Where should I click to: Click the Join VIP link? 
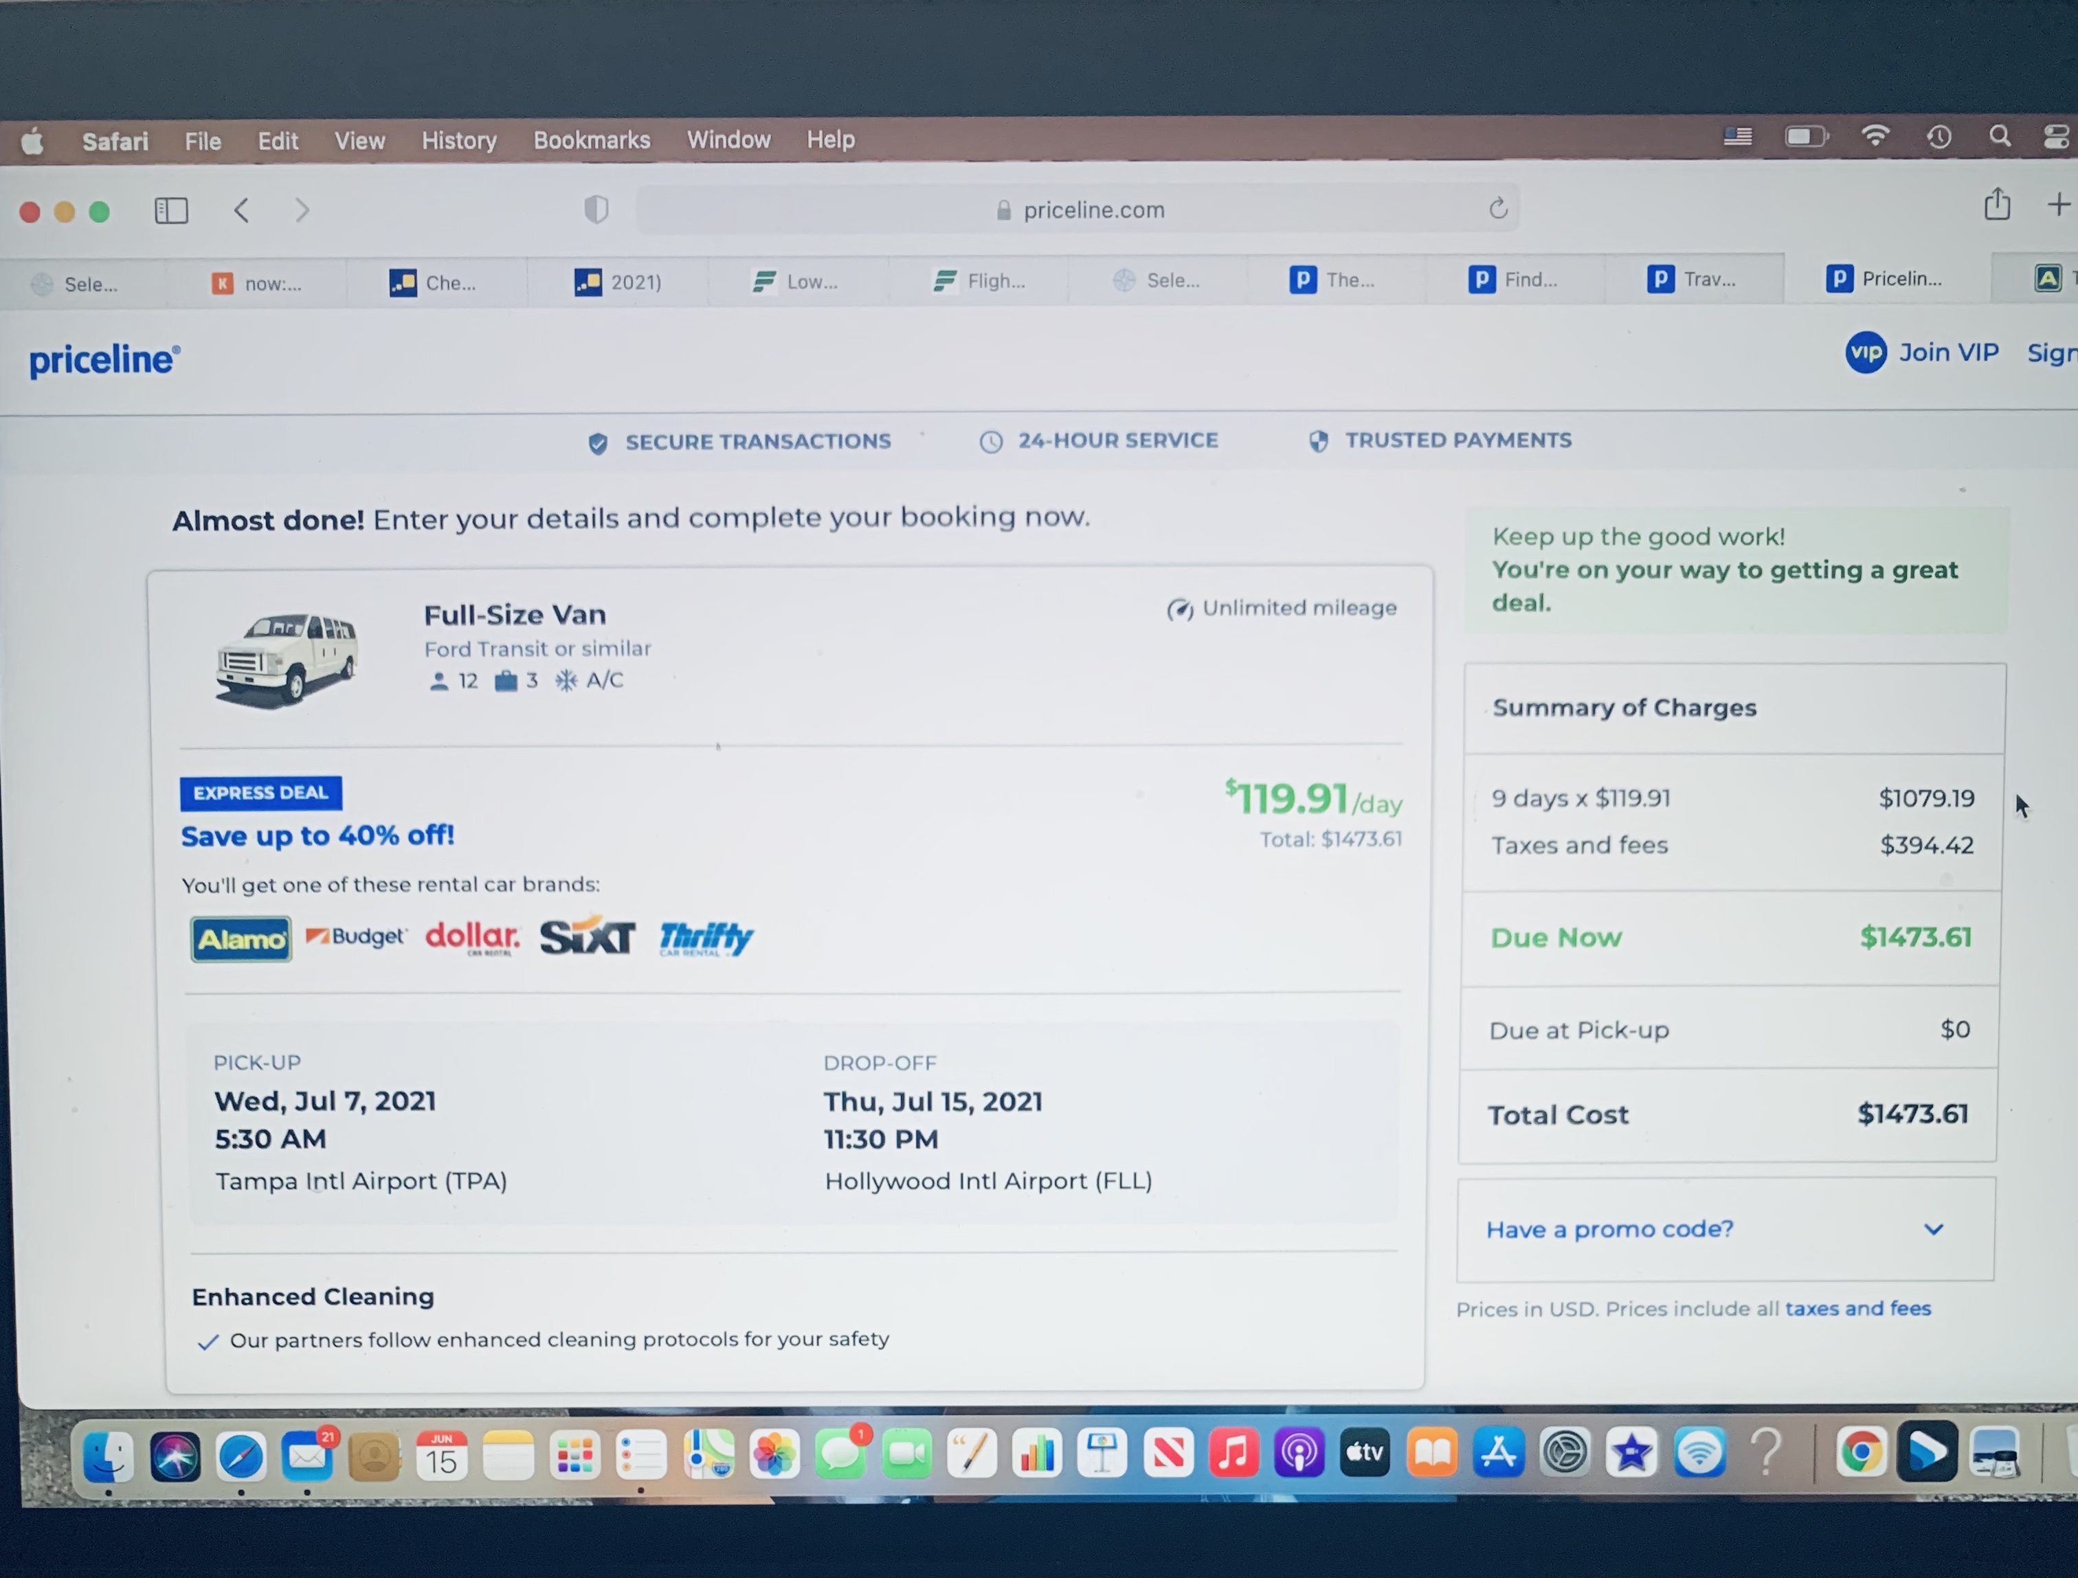pyautogui.click(x=1947, y=352)
